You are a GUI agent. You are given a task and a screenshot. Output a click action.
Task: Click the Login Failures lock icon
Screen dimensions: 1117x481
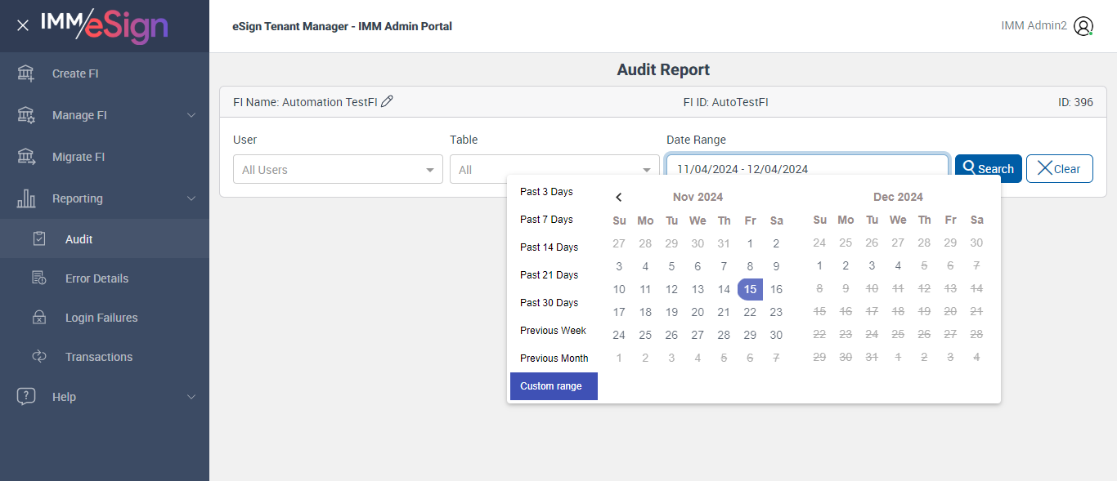pyautogui.click(x=38, y=318)
